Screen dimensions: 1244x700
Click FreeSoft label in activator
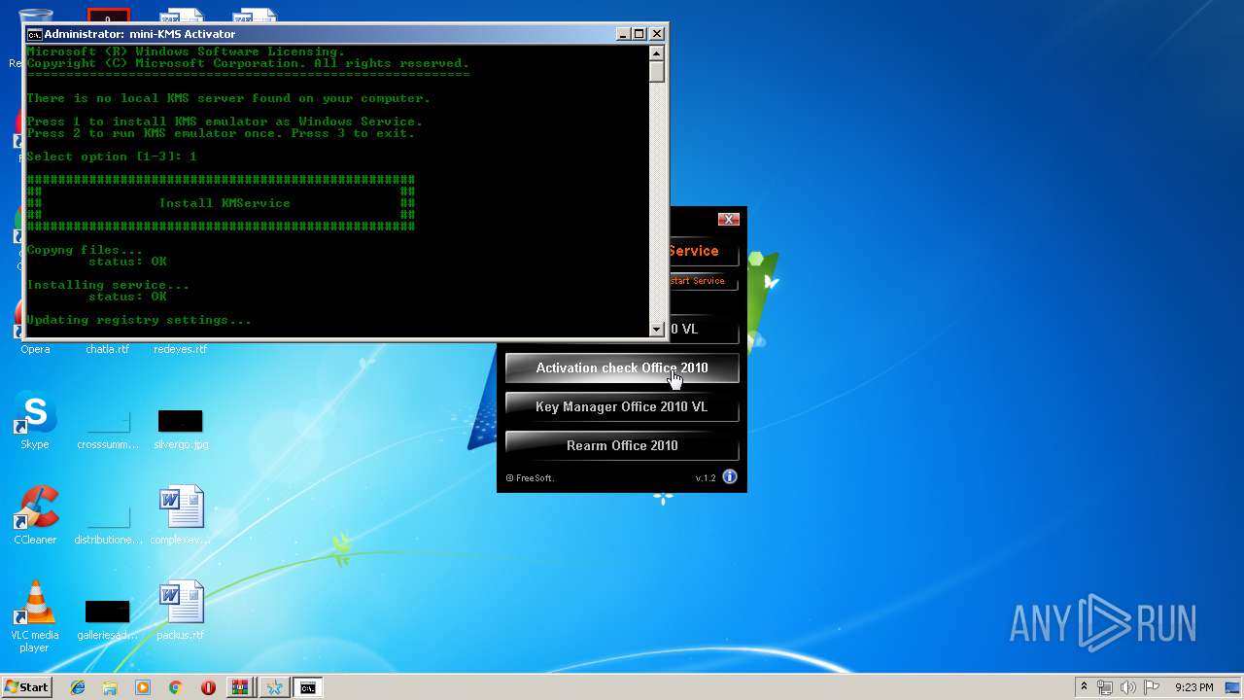(530, 478)
